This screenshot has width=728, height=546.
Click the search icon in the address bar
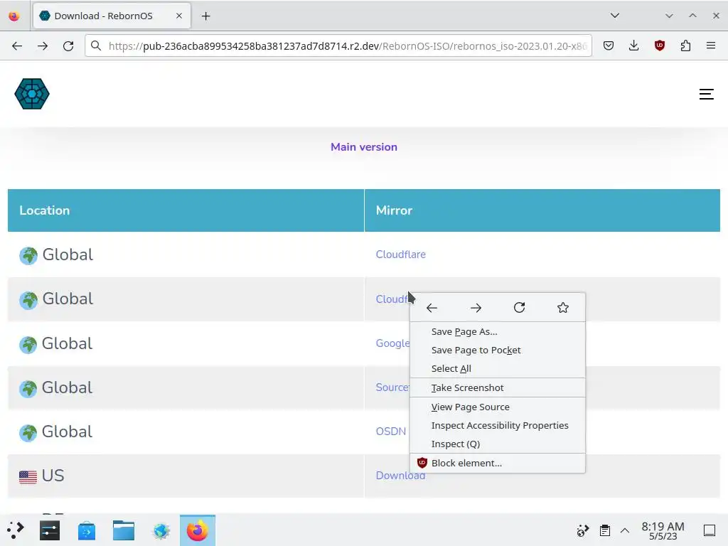(x=96, y=45)
